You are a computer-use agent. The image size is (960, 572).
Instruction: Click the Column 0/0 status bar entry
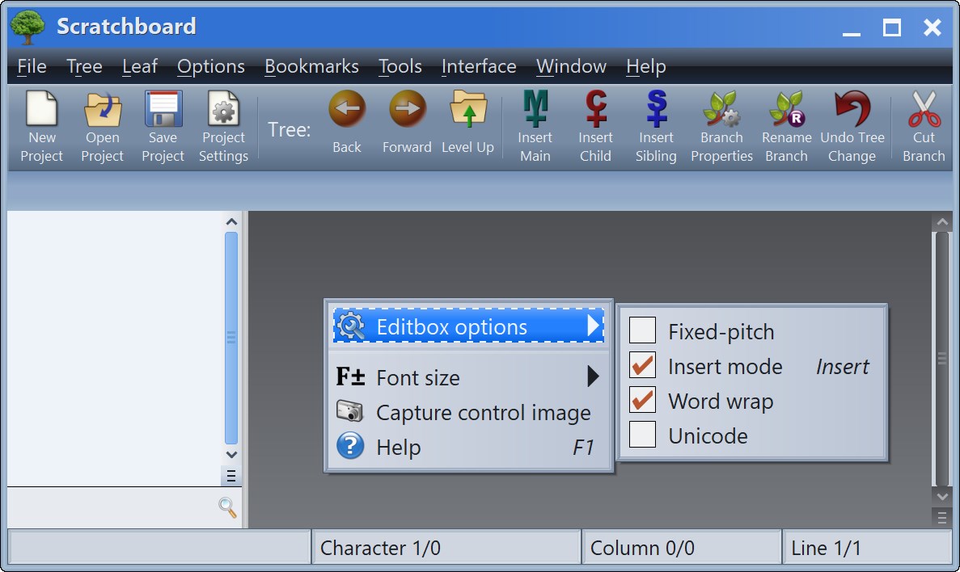tap(682, 548)
